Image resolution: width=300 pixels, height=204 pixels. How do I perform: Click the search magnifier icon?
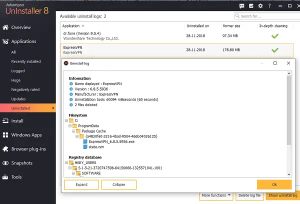click(x=237, y=16)
